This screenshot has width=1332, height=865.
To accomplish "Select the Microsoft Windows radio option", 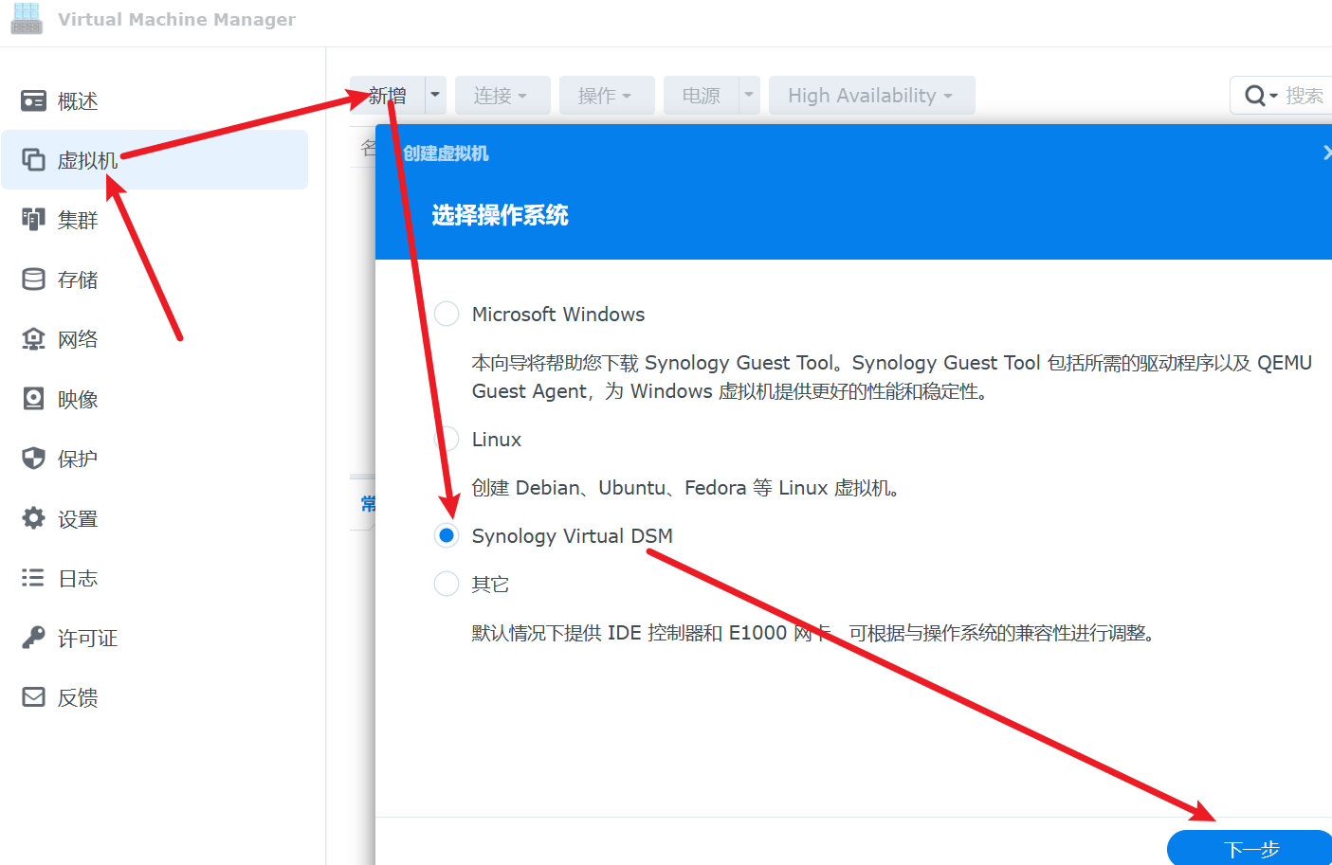I will coord(447,314).
